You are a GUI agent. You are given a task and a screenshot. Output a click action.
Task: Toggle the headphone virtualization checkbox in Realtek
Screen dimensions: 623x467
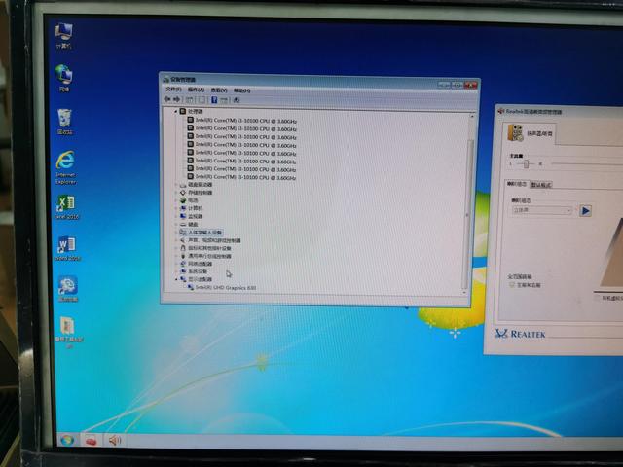click(x=597, y=298)
